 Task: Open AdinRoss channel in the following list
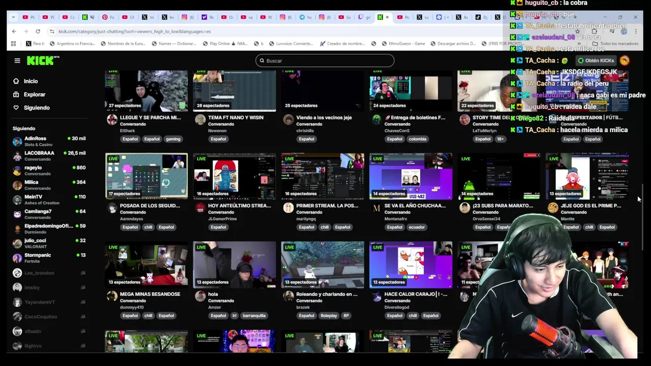click(49, 141)
